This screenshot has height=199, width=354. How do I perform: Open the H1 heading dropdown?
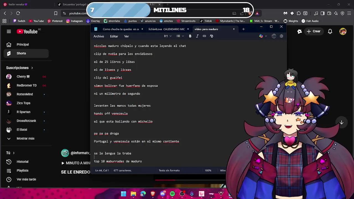tap(168, 36)
